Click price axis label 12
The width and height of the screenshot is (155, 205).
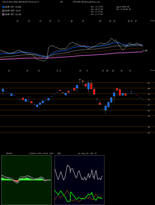148,133
